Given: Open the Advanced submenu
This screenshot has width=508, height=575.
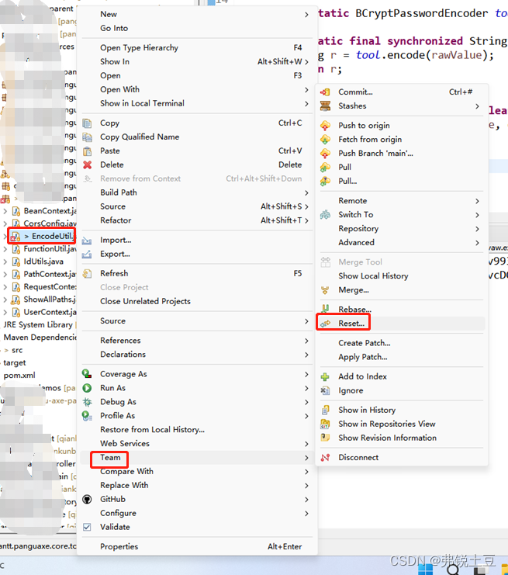Looking at the screenshot, I should pyautogui.click(x=402, y=243).
